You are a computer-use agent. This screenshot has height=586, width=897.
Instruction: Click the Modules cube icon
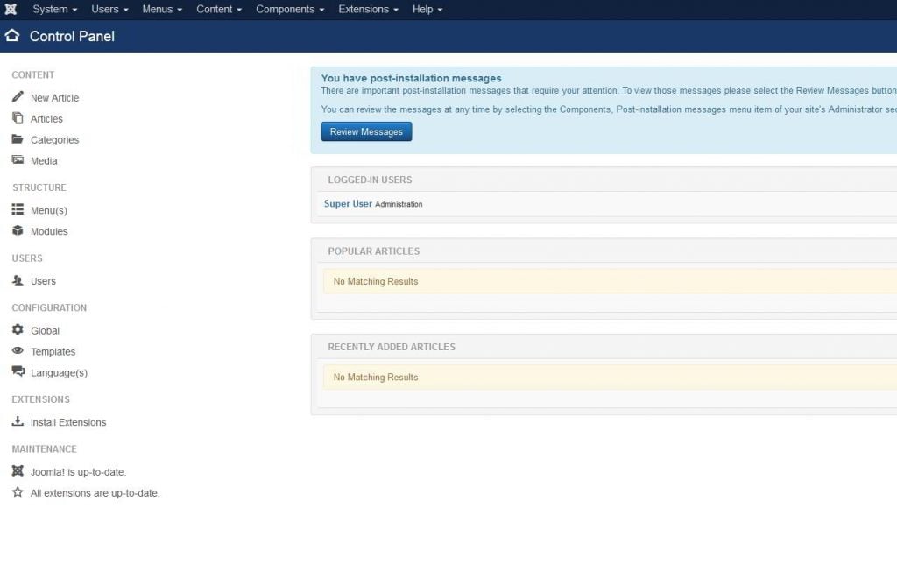pos(18,231)
